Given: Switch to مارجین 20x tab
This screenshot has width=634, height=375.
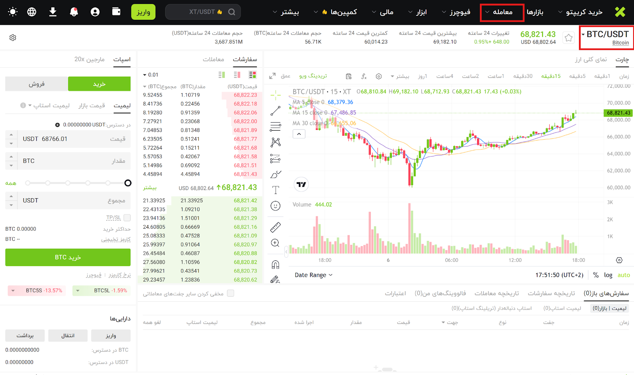Looking at the screenshot, I should (x=90, y=59).
